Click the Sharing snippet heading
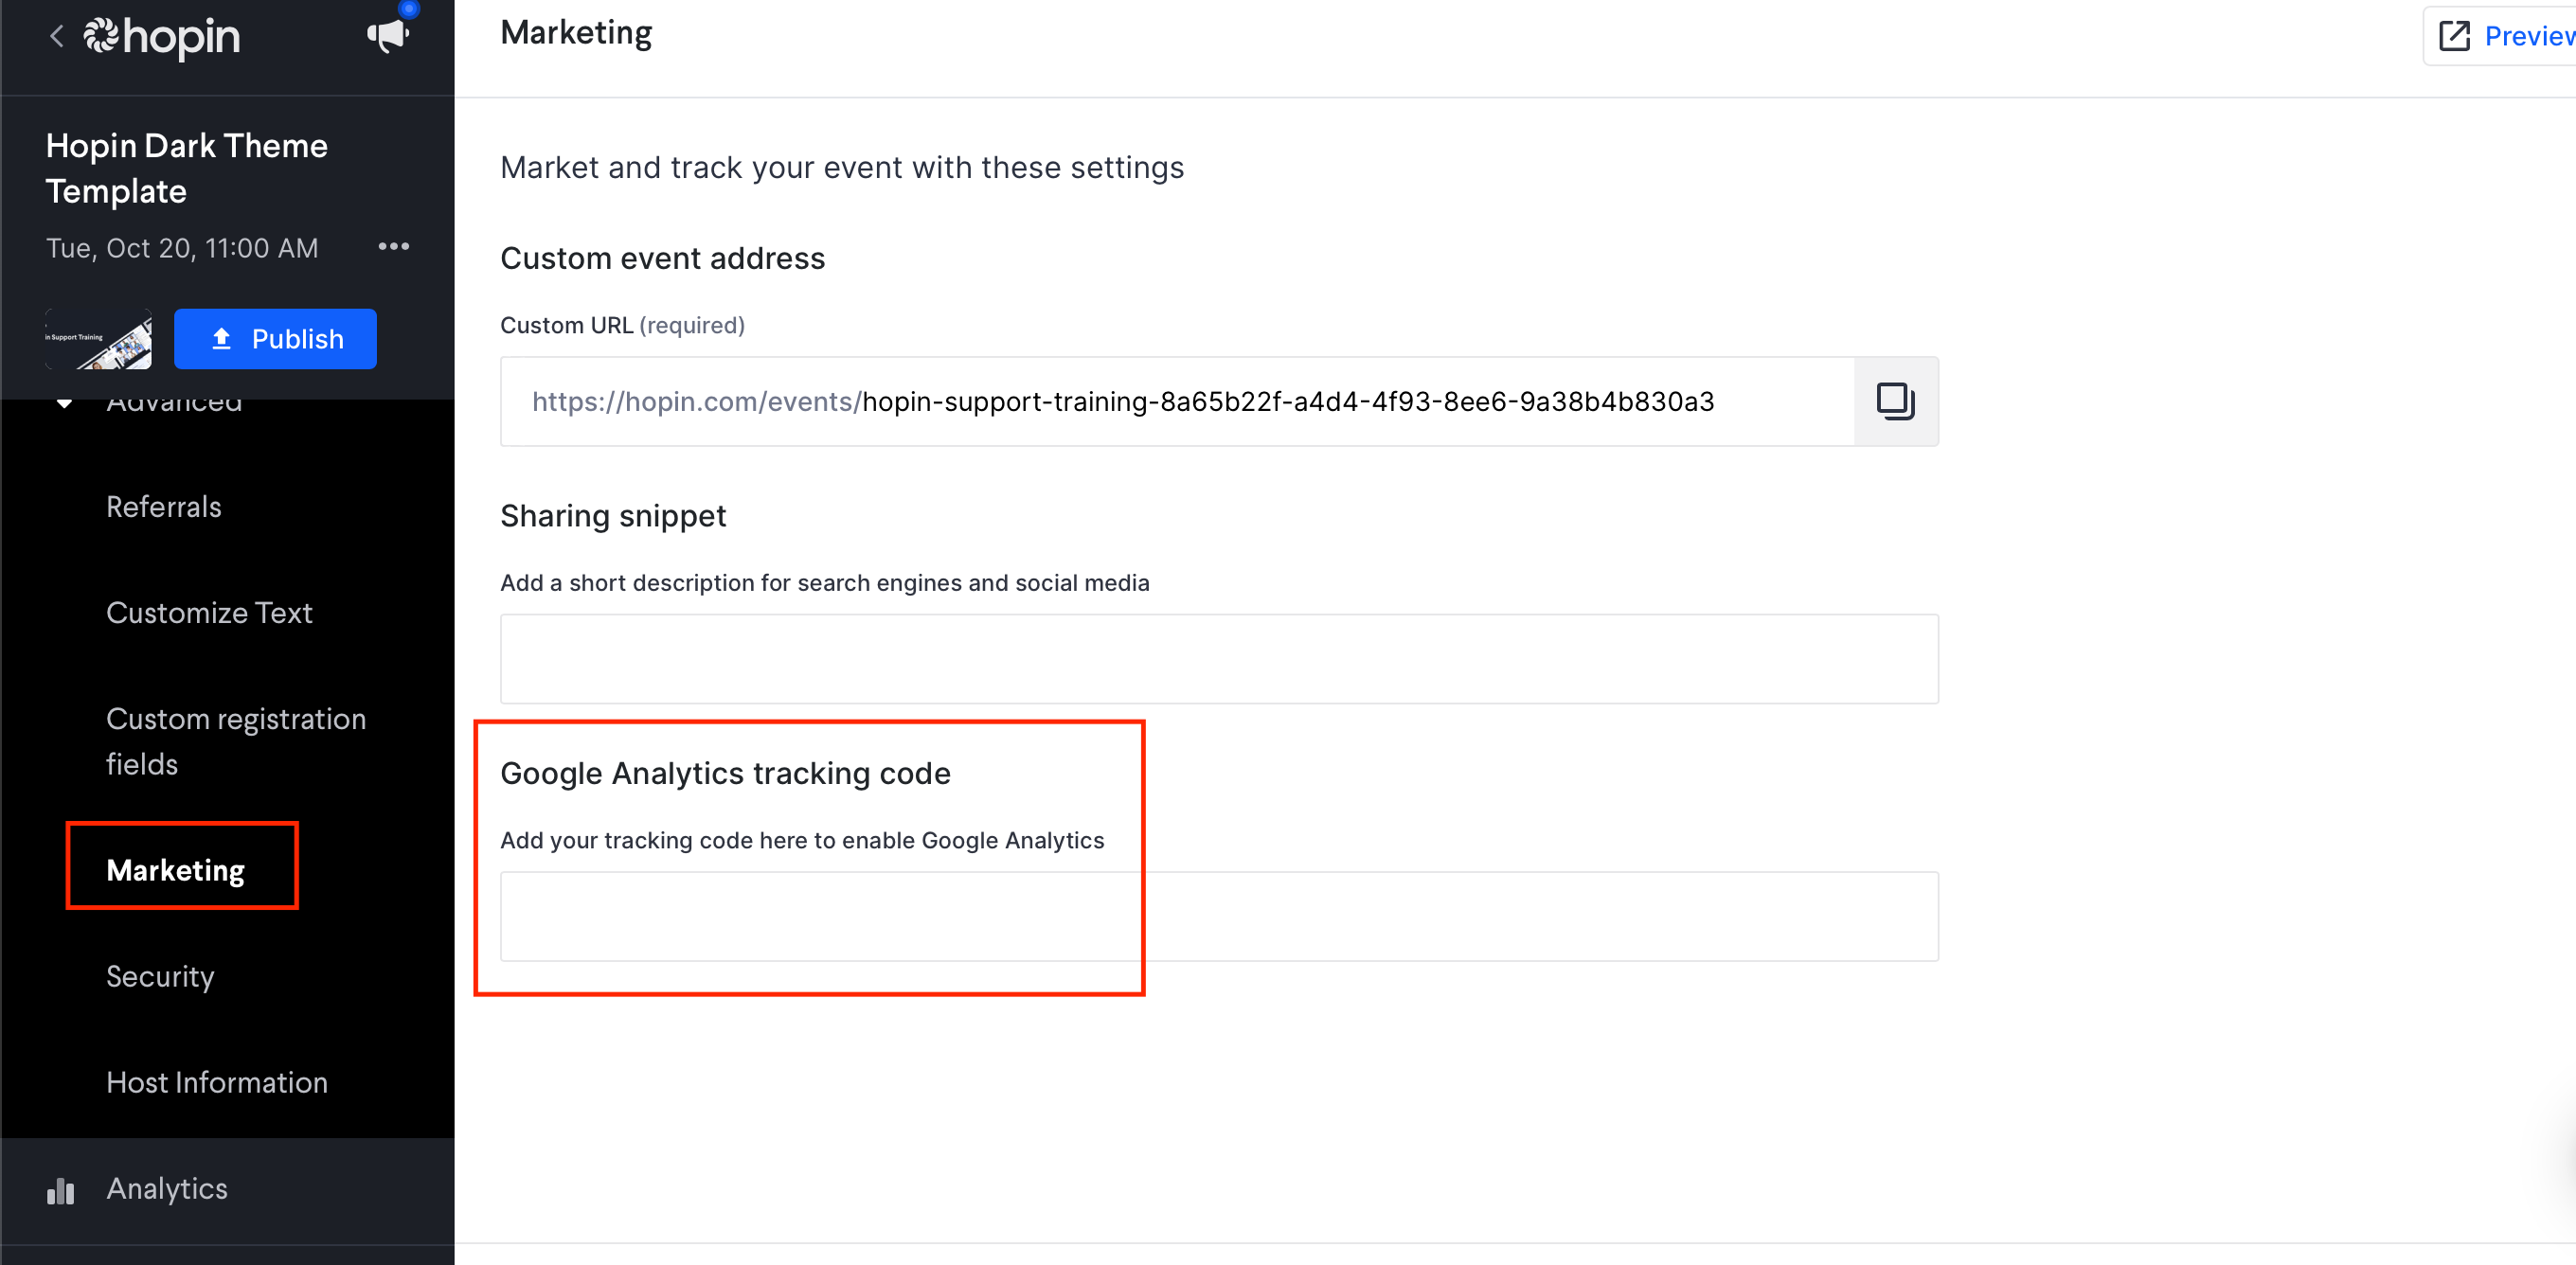This screenshot has width=2576, height=1265. coord(613,516)
